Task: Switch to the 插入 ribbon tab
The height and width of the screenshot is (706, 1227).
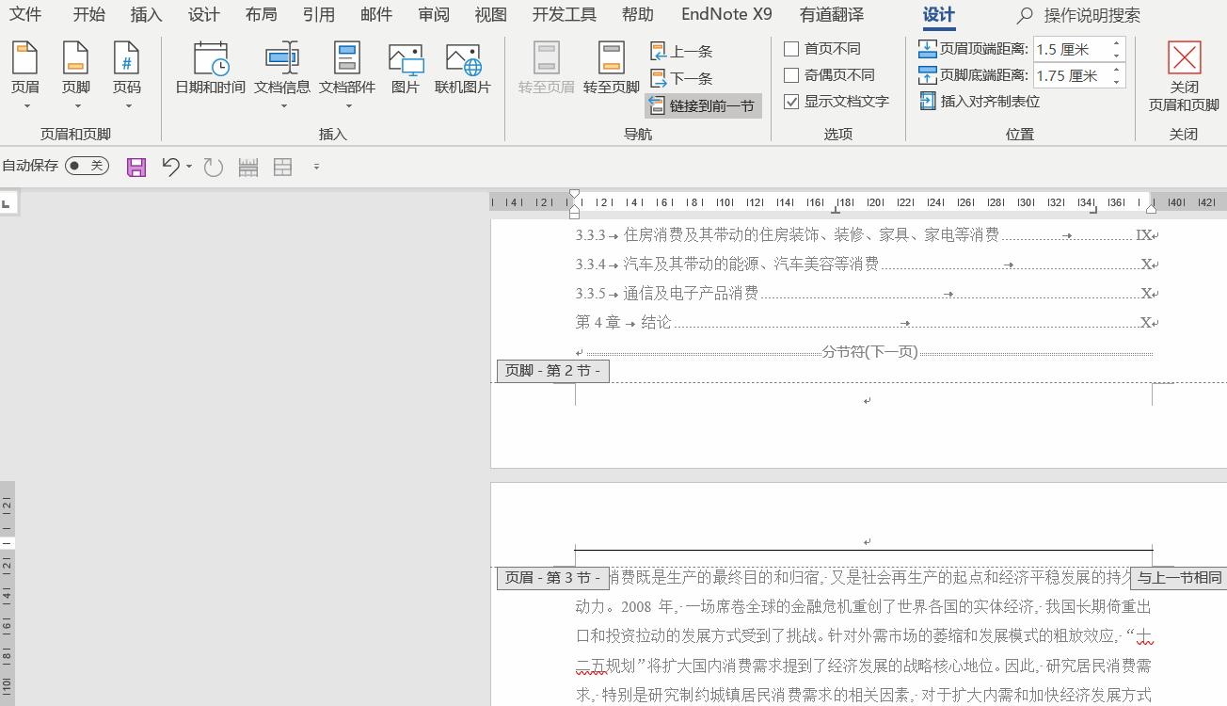Action: pyautogui.click(x=145, y=14)
